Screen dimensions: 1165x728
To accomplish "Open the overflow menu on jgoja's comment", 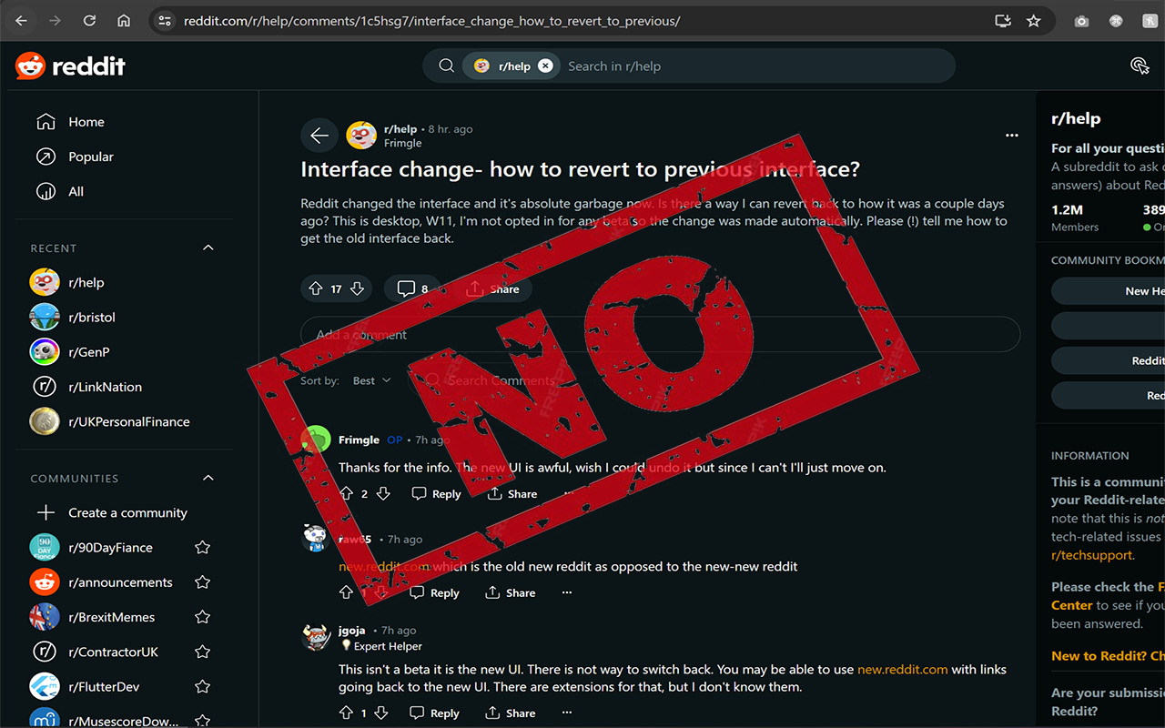I will coord(566,713).
